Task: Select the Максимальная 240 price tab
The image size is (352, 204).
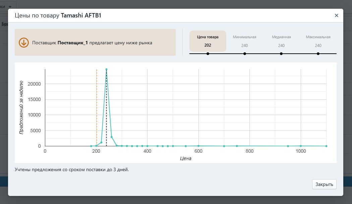Action: 318,41
